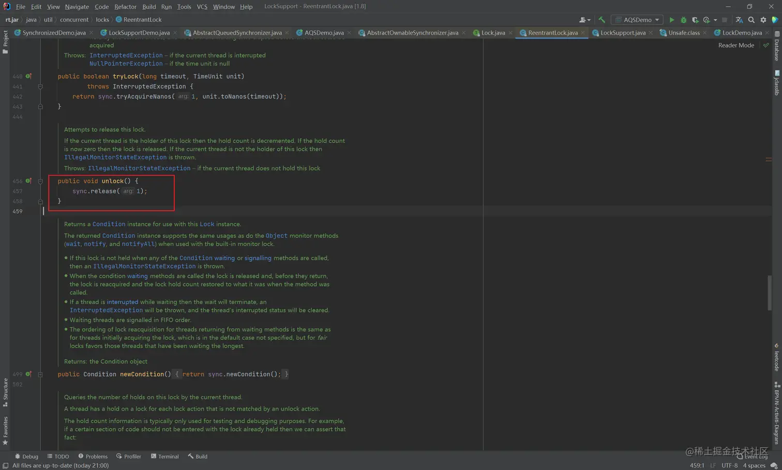This screenshot has width=782, height=470.
Task: Place cursor on line 457 sync.release code
Action: [110, 191]
